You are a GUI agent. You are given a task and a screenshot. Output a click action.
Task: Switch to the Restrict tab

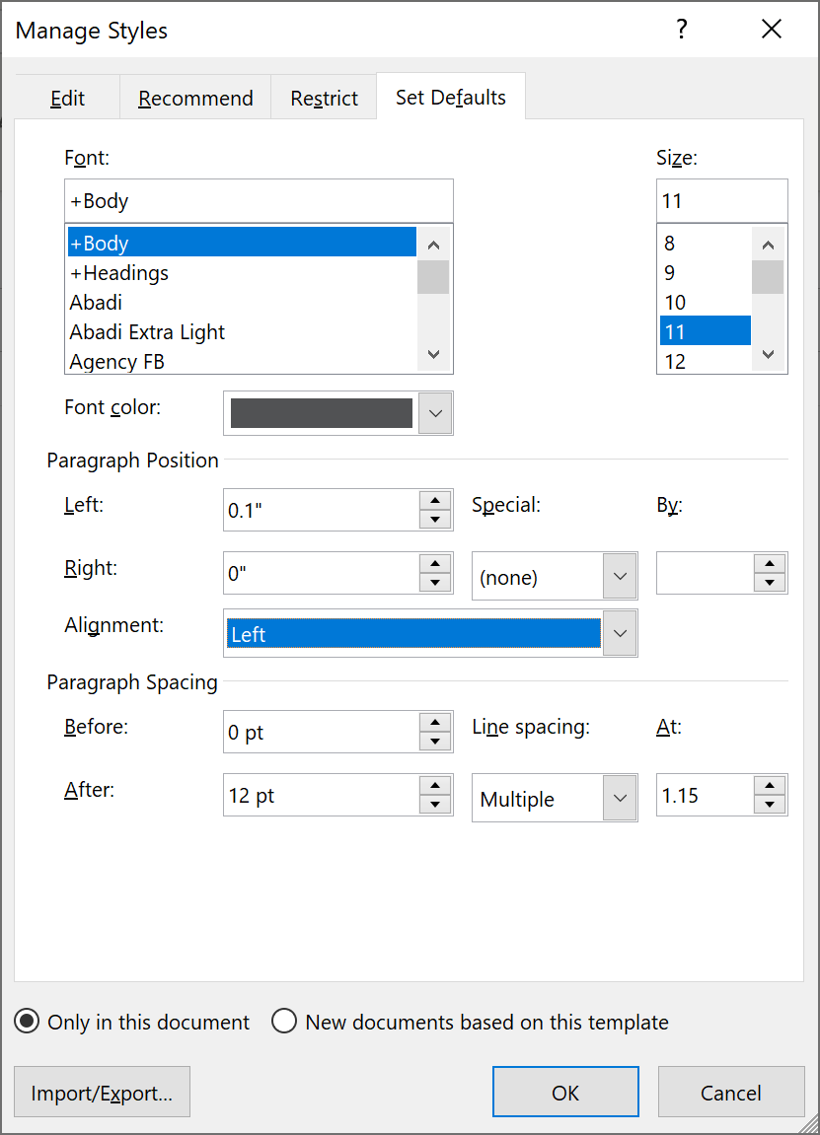coord(324,98)
